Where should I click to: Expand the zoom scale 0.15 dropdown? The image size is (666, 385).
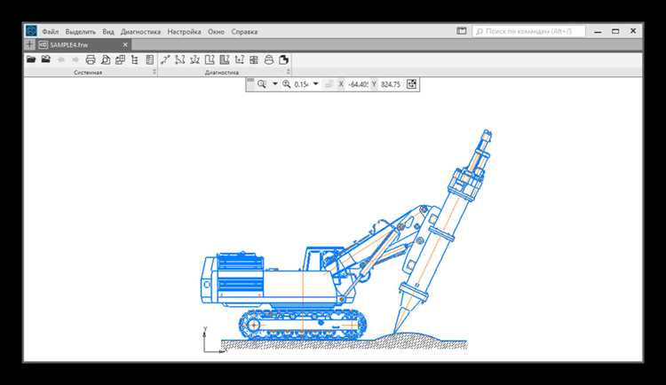coord(315,84)
